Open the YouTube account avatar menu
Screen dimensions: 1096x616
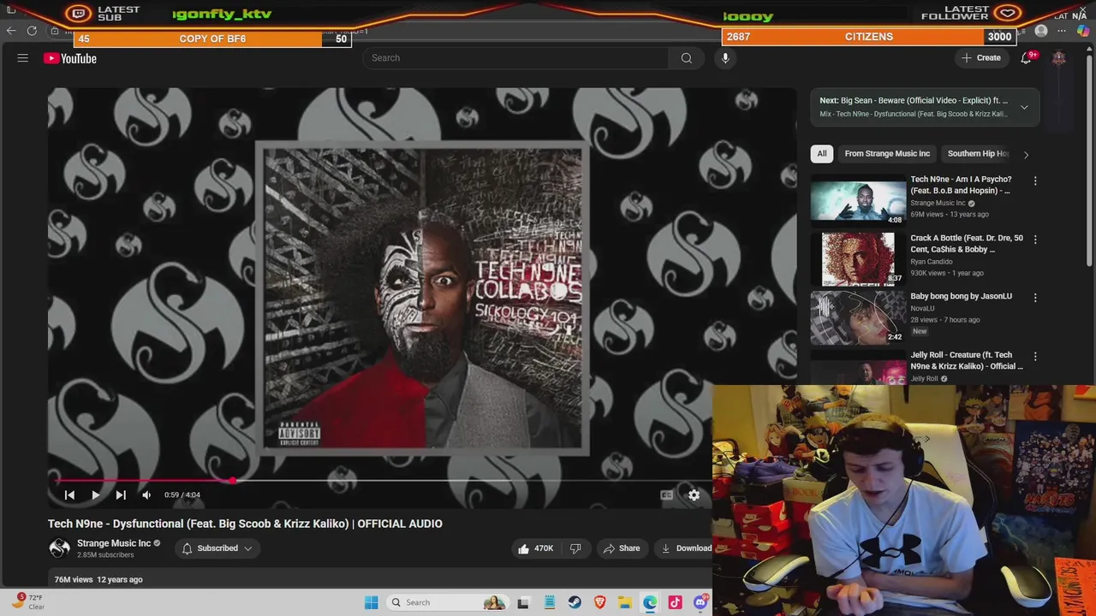(x=1058, y=58)
